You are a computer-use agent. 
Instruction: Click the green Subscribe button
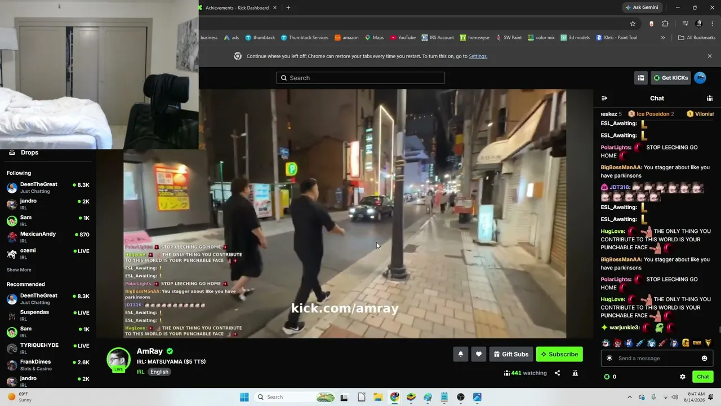click(x=559, y=354)
